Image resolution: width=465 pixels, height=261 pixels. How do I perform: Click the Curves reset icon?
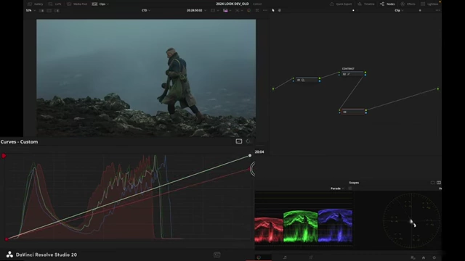pos(248,141)
